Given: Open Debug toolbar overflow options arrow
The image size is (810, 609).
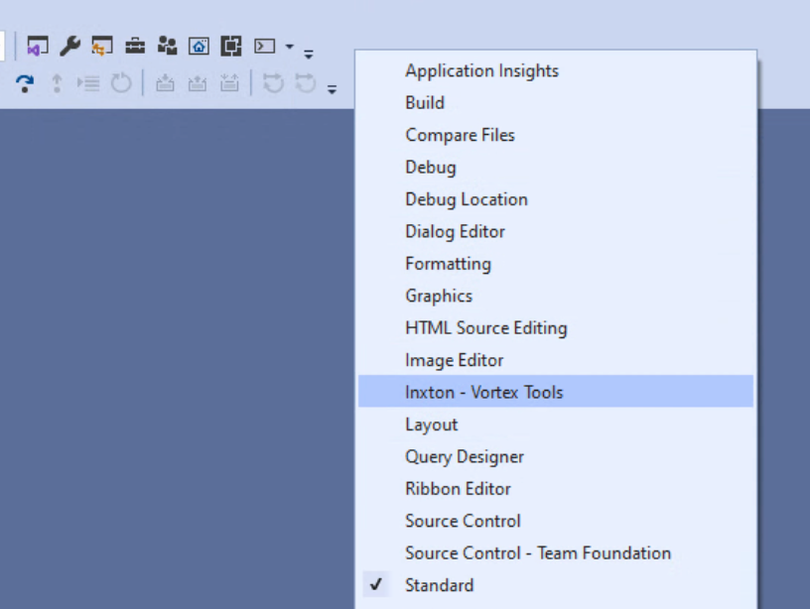Looking at the screenshot, I should 333,90.
